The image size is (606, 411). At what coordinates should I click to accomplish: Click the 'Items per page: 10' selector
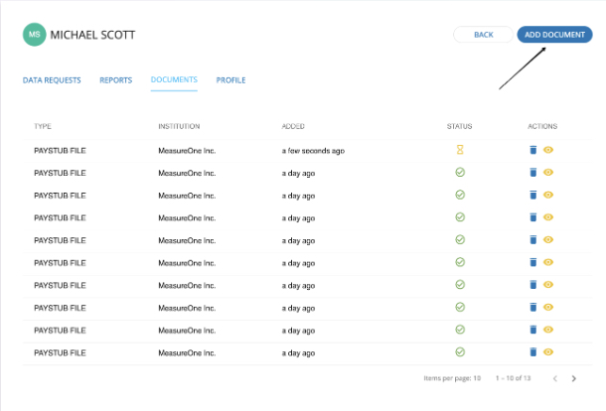pos(452,378)
